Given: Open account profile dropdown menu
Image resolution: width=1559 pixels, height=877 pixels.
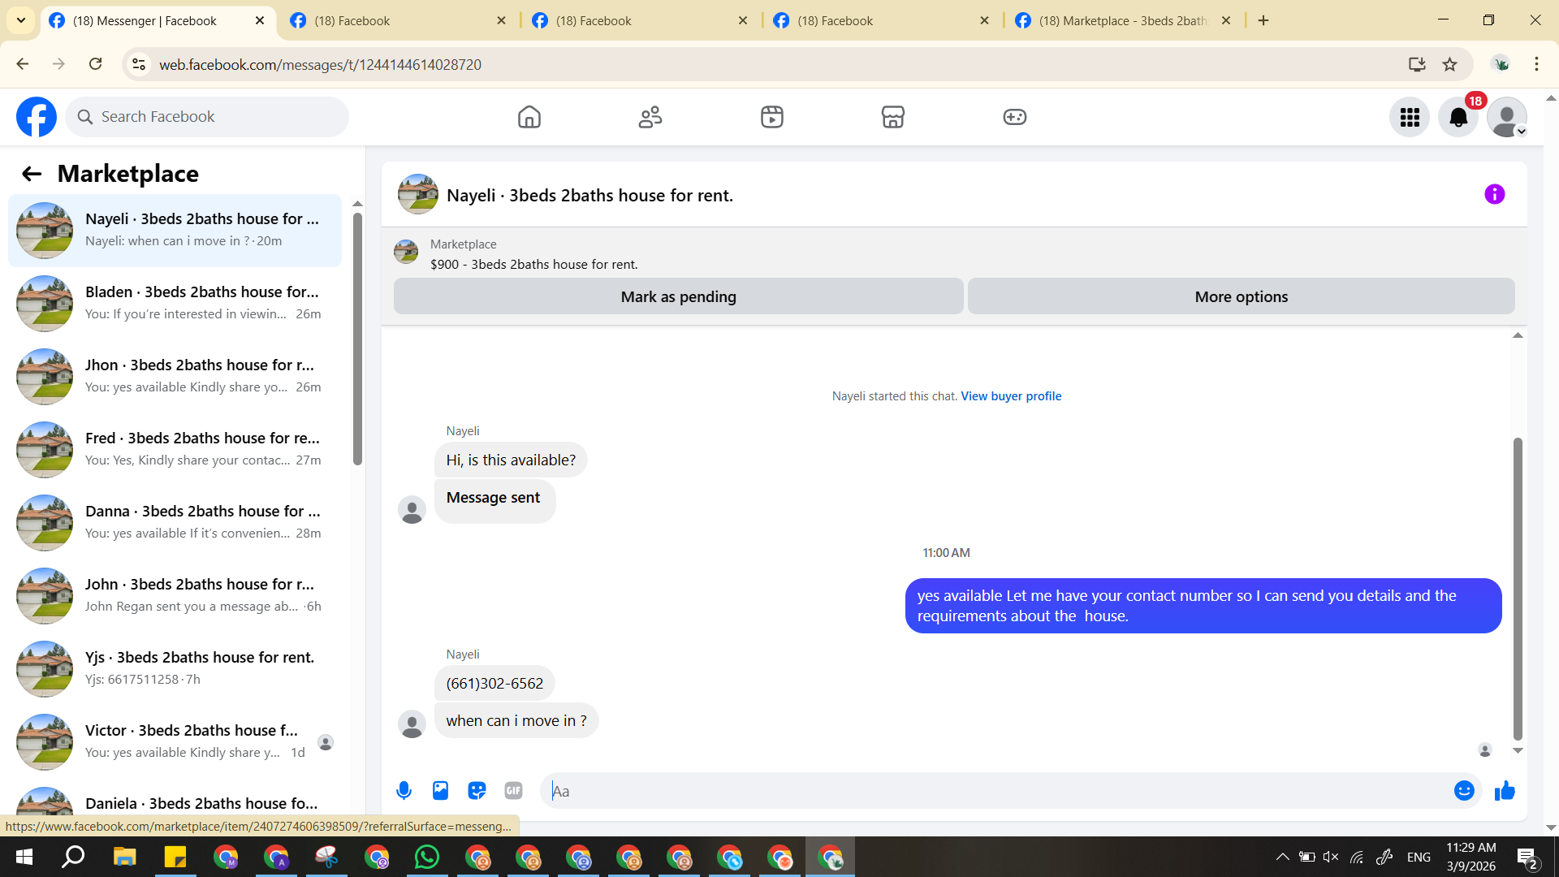Looking at the screenshot, I should (1508, 118).
